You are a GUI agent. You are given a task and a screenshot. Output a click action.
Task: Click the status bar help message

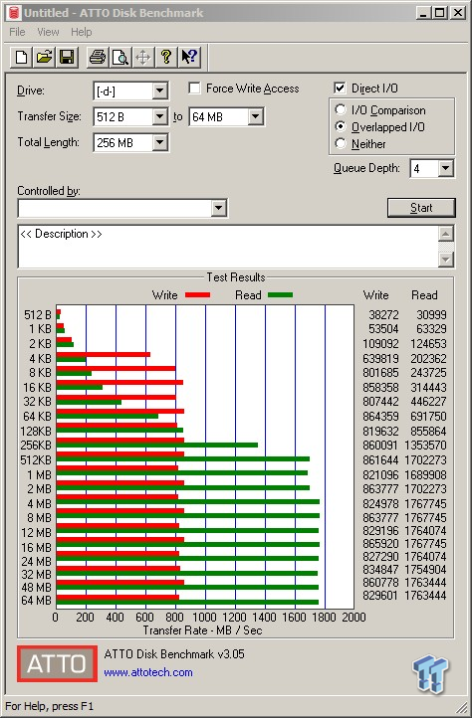pos(50,706)
